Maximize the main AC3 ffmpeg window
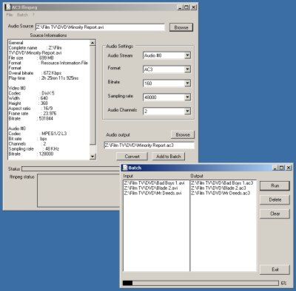Viewport: 296px width, 291px height. (x=186, y=7)
